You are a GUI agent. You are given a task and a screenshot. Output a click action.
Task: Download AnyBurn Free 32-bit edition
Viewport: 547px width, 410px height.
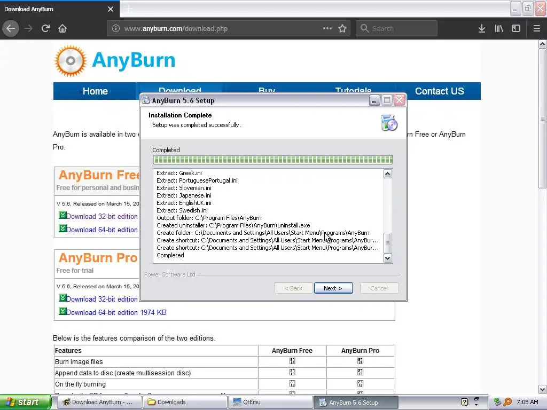(x=102, y=216)
